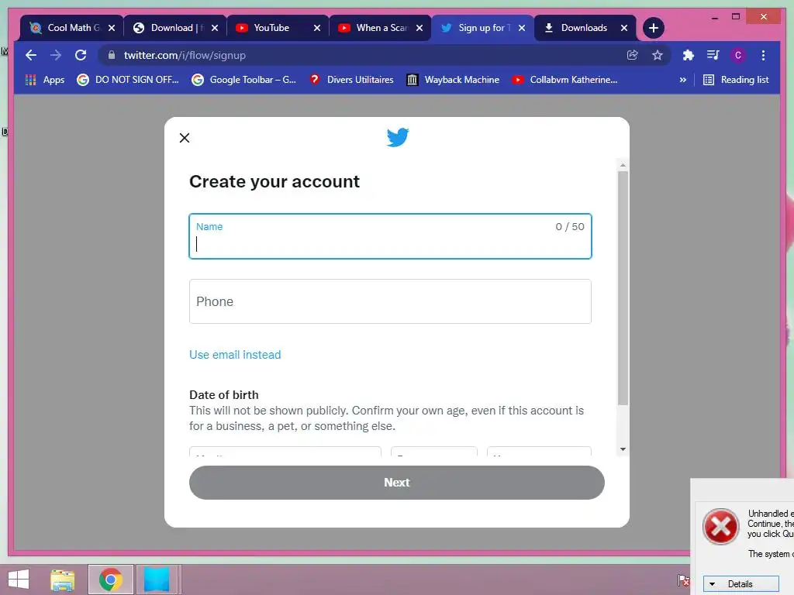Click the blue app taskbar icon
This screenshot has width=794, height=595.
pos(157,580)
